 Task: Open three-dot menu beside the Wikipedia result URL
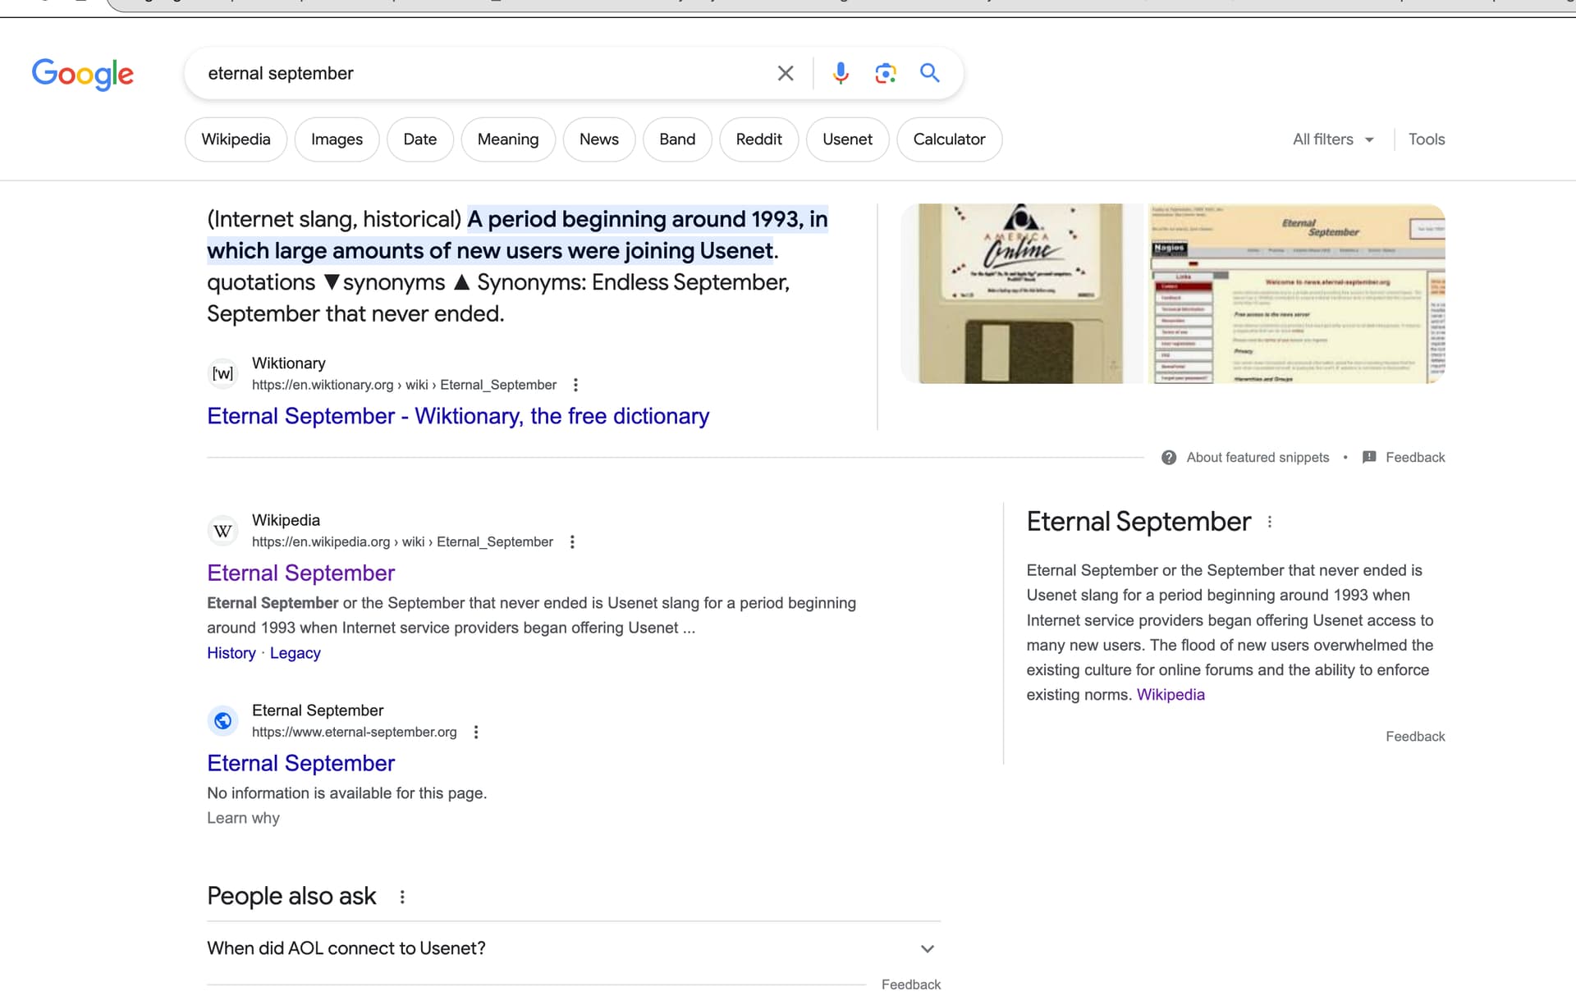tap(572, 541)
